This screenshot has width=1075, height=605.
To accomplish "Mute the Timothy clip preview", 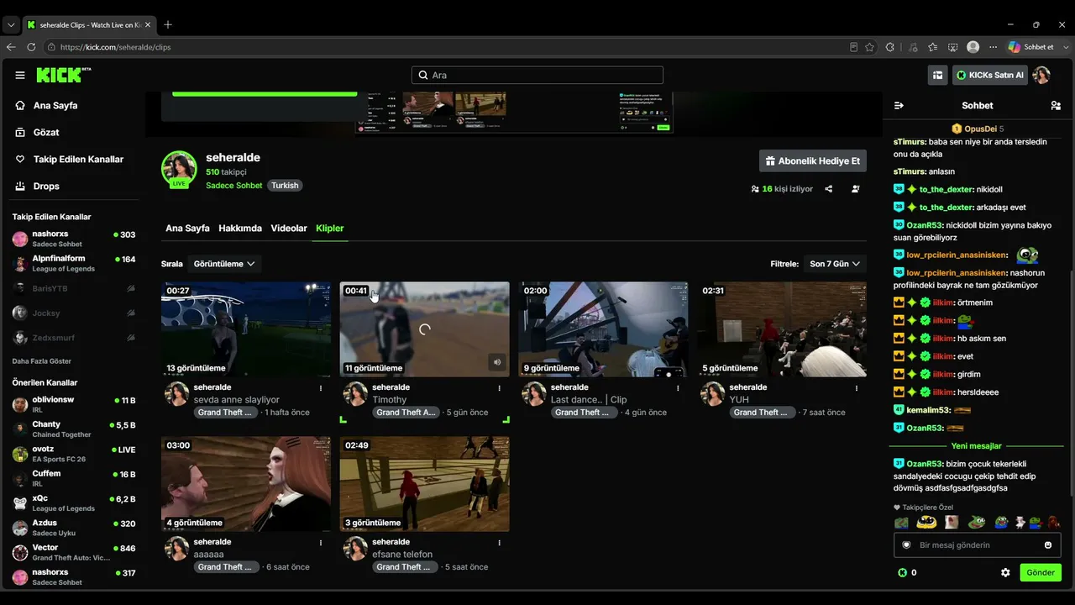I will pos(497,362).
